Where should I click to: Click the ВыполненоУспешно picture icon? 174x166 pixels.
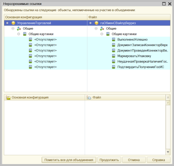[x=114, y=40]
